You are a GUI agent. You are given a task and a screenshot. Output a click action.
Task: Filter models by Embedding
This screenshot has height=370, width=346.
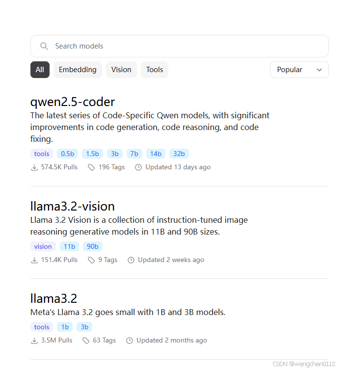(78, 70)
